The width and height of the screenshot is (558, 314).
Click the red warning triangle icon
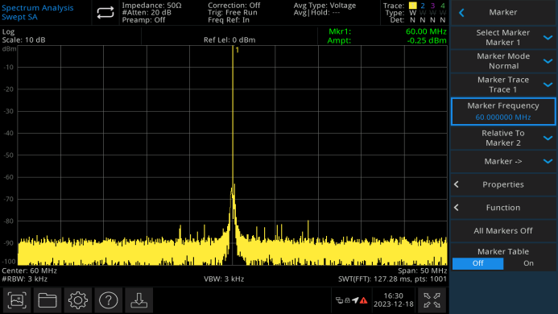pyautogui.click(x=363, y=300)
